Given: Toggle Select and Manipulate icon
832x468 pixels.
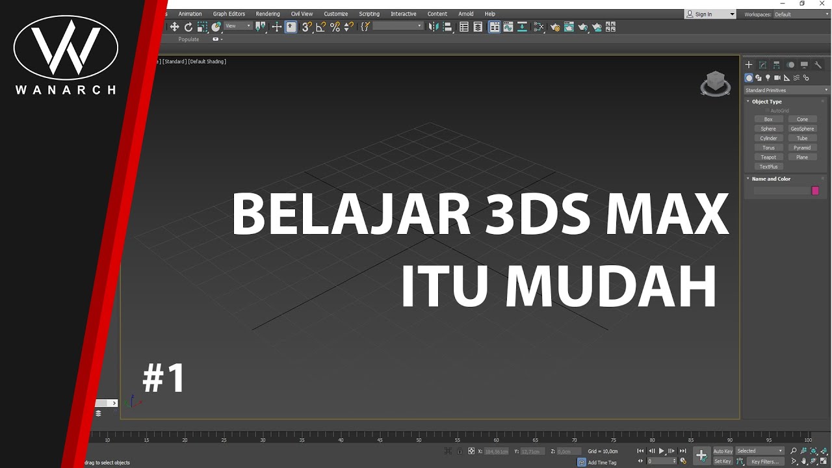Looking at the screenshot, I should point(276,27).
